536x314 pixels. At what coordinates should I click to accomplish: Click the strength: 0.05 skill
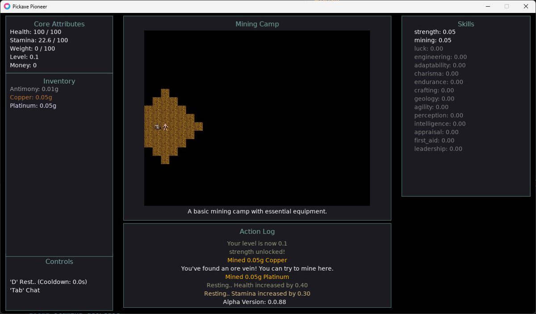[x=435, y=32]
